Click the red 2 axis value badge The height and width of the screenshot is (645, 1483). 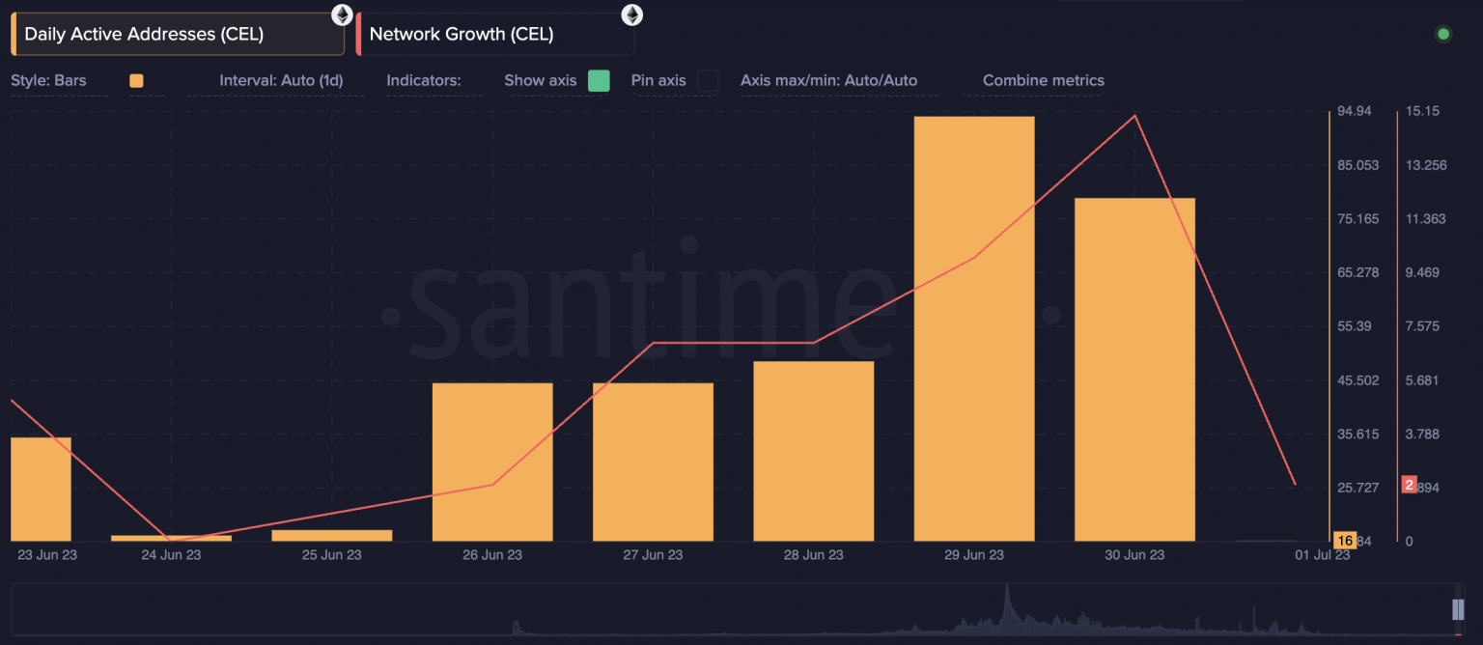[1410, 484]
